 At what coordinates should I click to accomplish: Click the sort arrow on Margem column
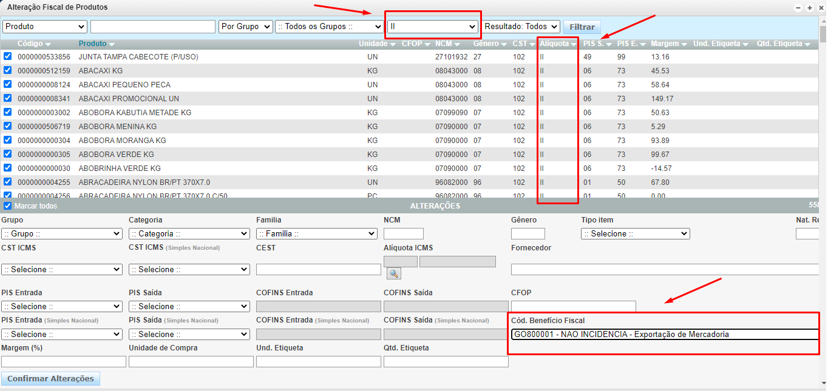684,44
